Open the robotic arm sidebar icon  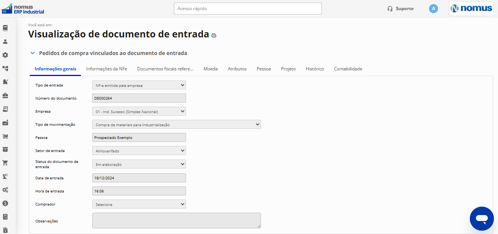[x=5, y=176]
